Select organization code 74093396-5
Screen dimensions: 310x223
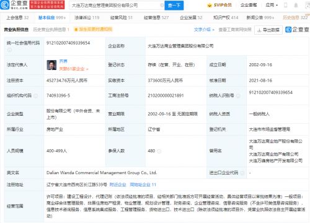(x=58, y=95)
